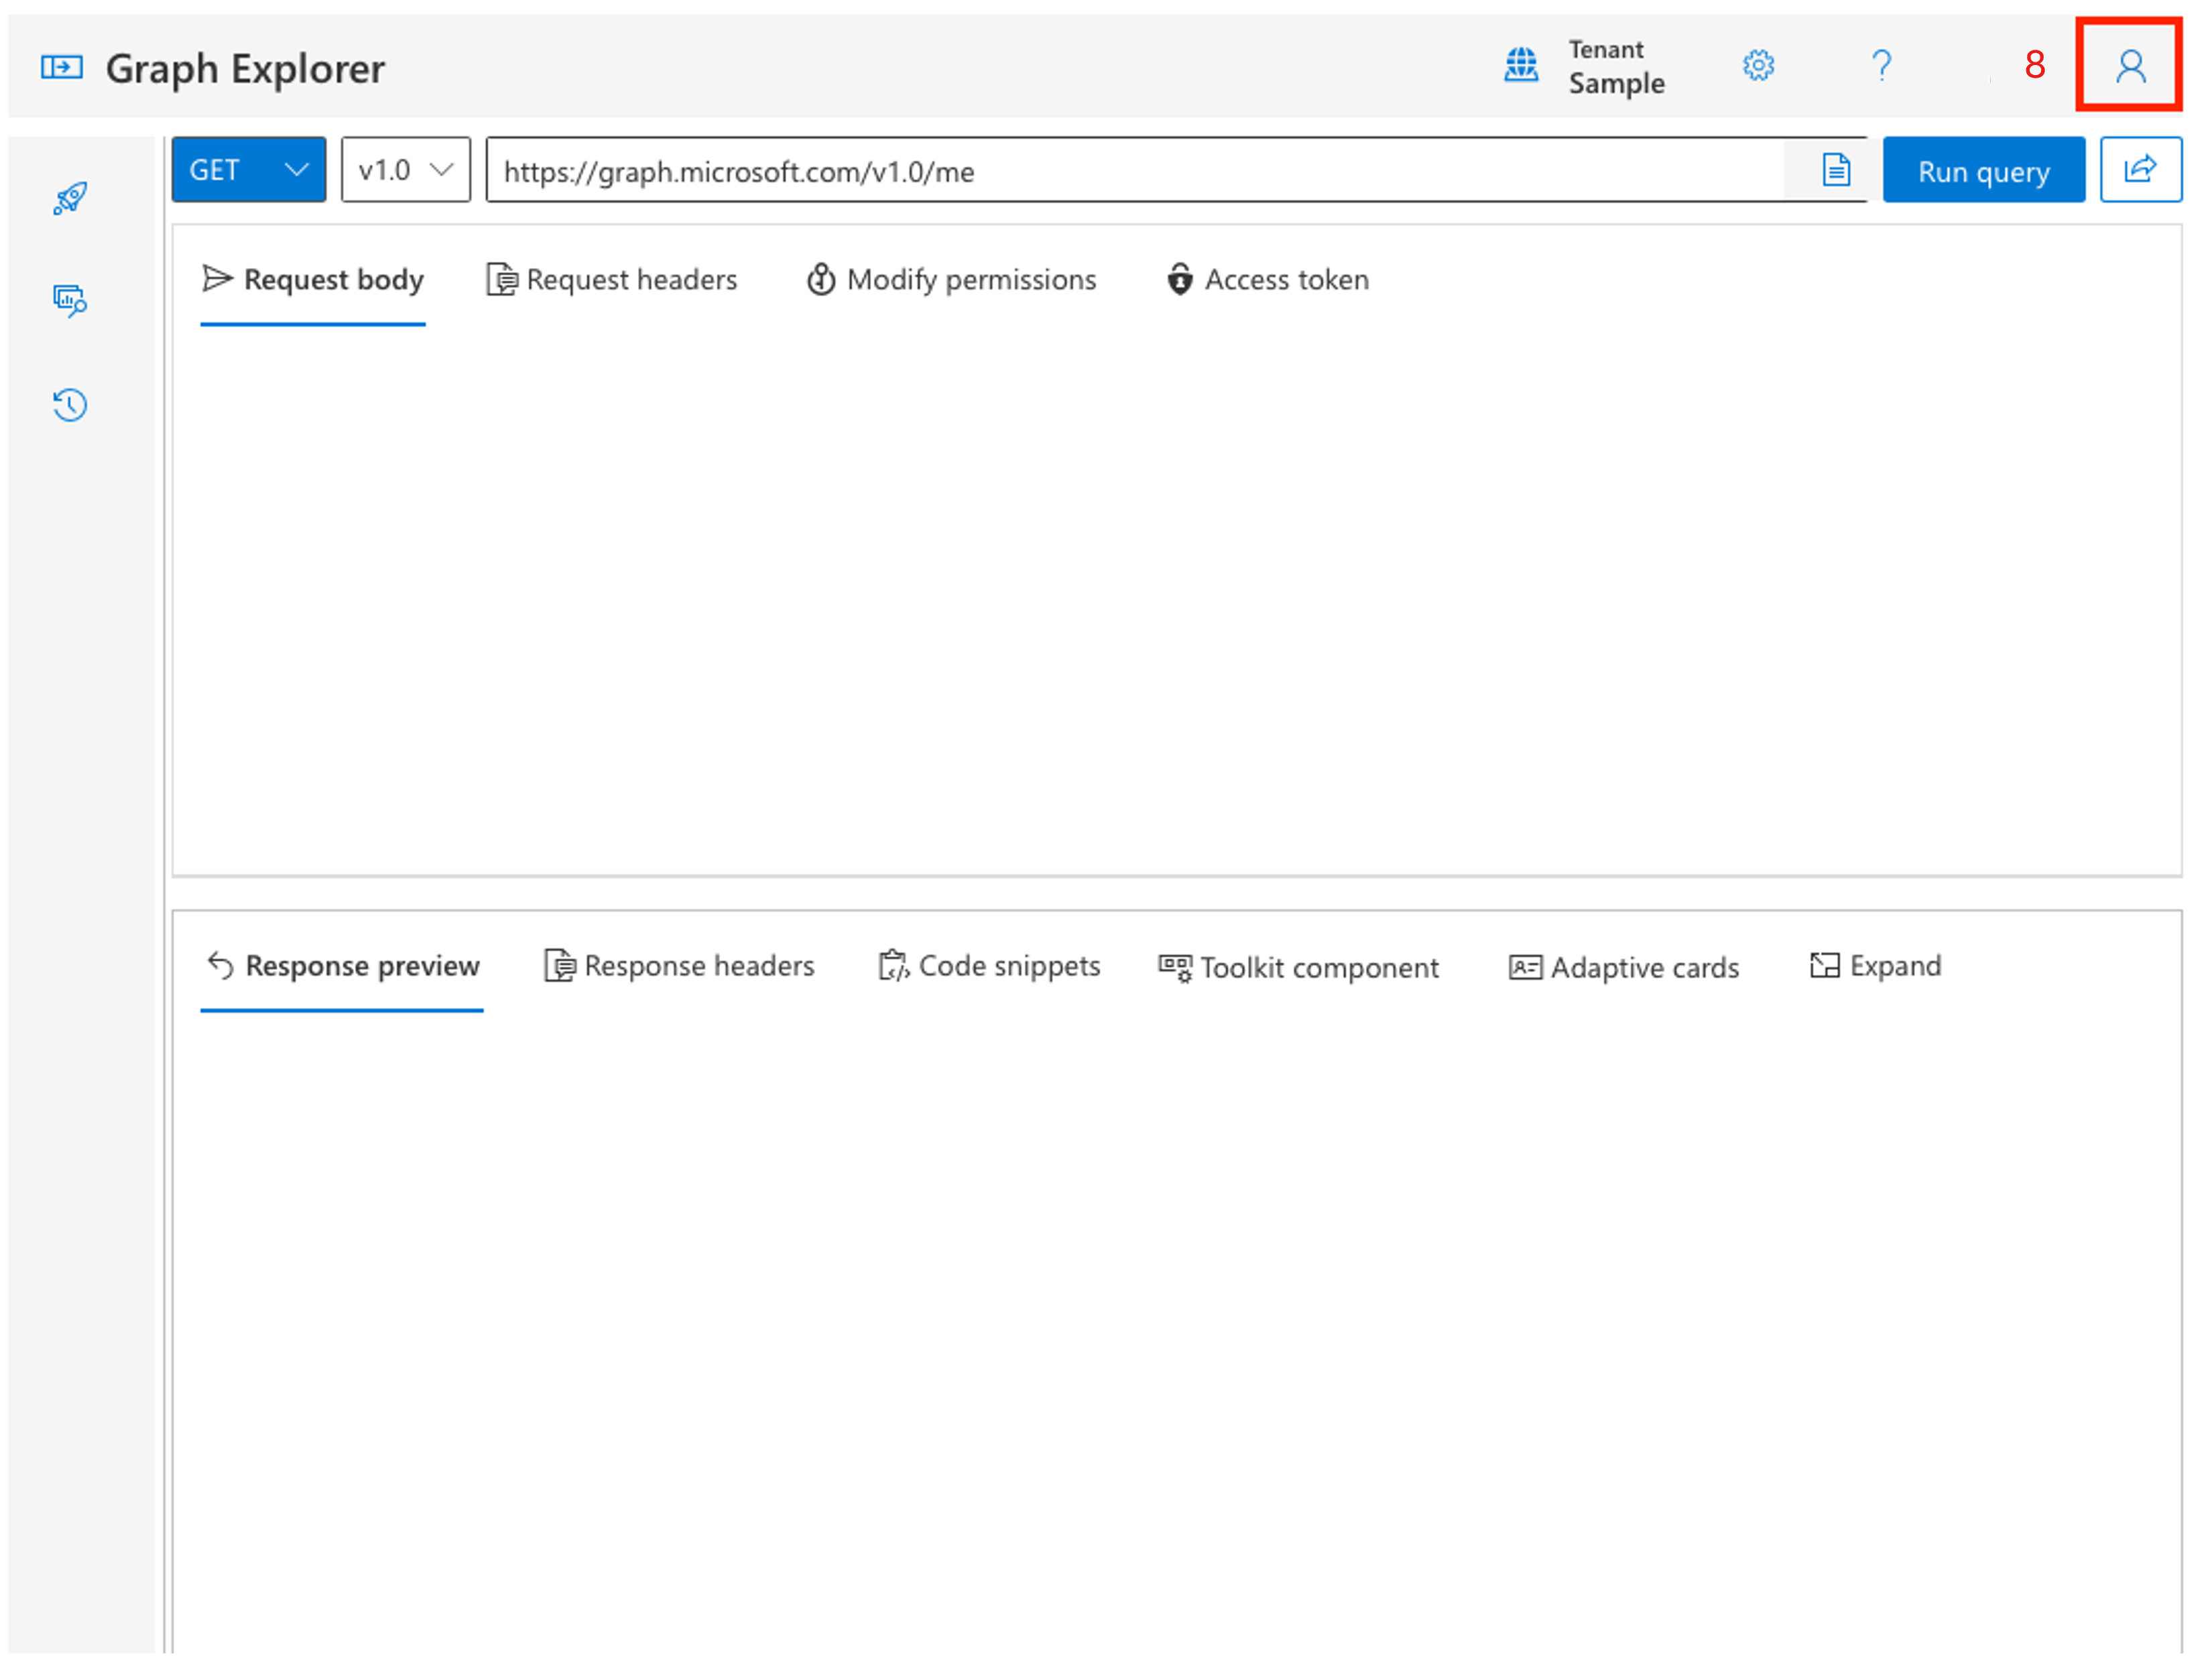Expand the GET method dropdown
This screenshot has height=1656, width=2212.
pyautogui.click(x=249, y=170)
